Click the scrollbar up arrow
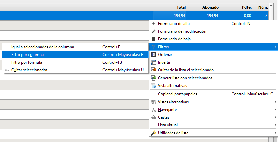 (x=271, y=6)
